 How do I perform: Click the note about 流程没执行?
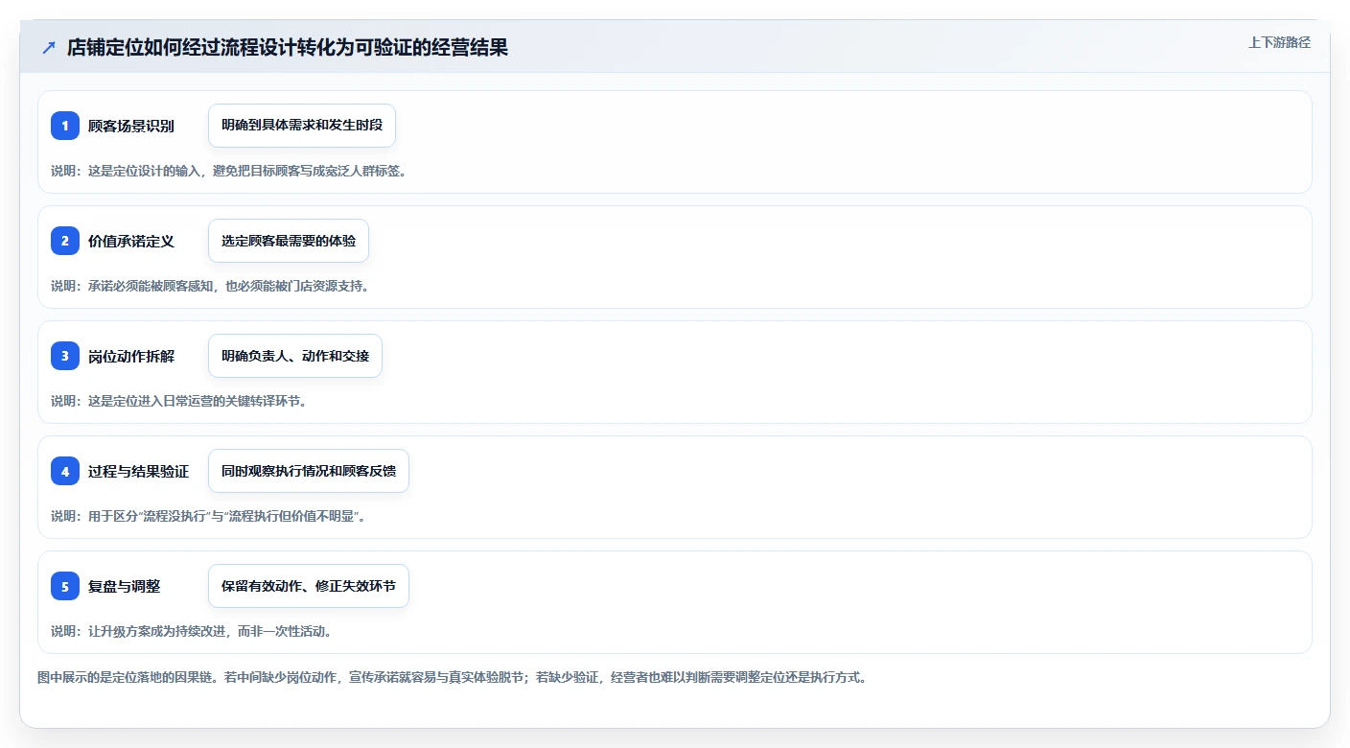(x=209, y=516)
